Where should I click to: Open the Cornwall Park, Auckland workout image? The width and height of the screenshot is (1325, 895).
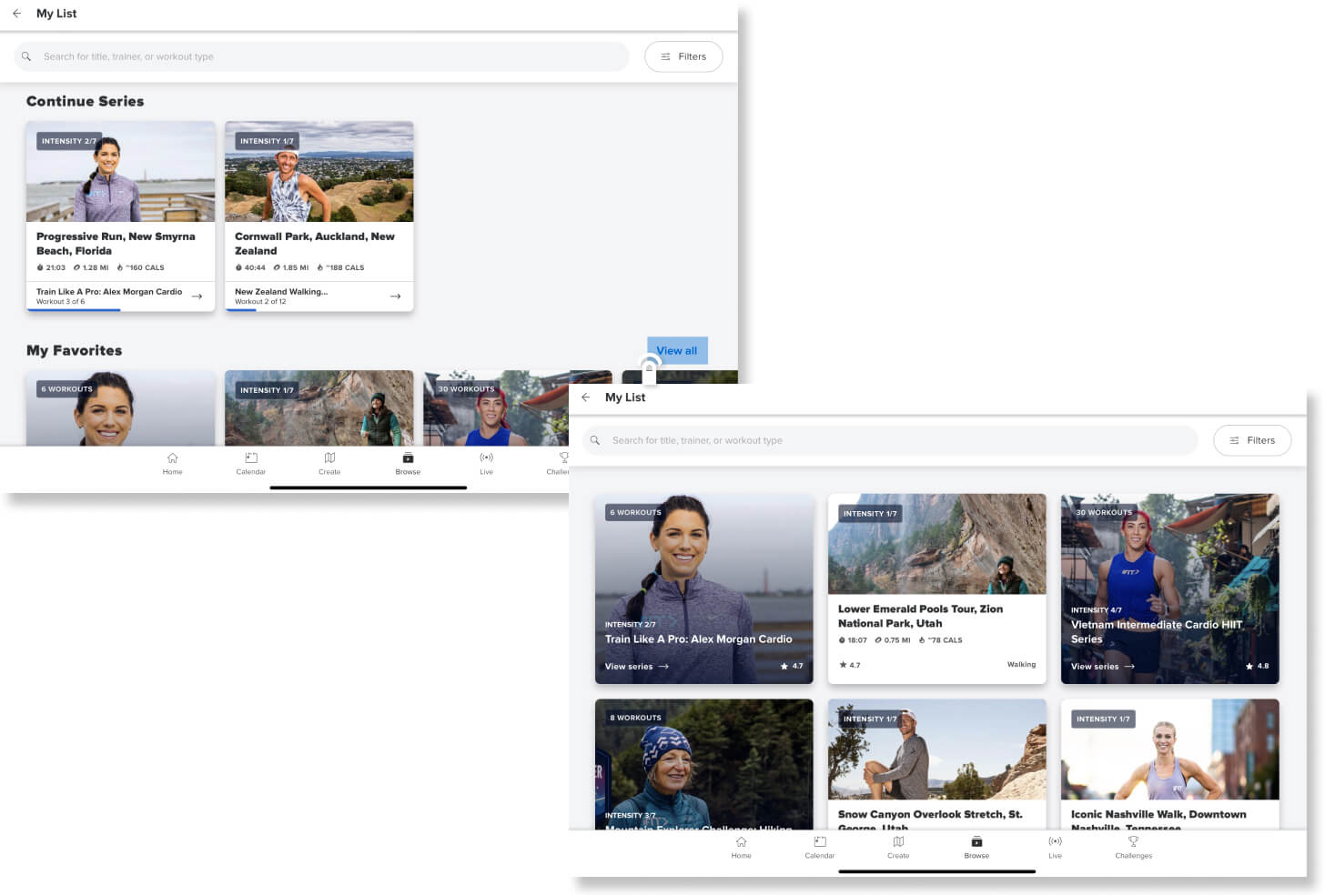click(319, 172)
